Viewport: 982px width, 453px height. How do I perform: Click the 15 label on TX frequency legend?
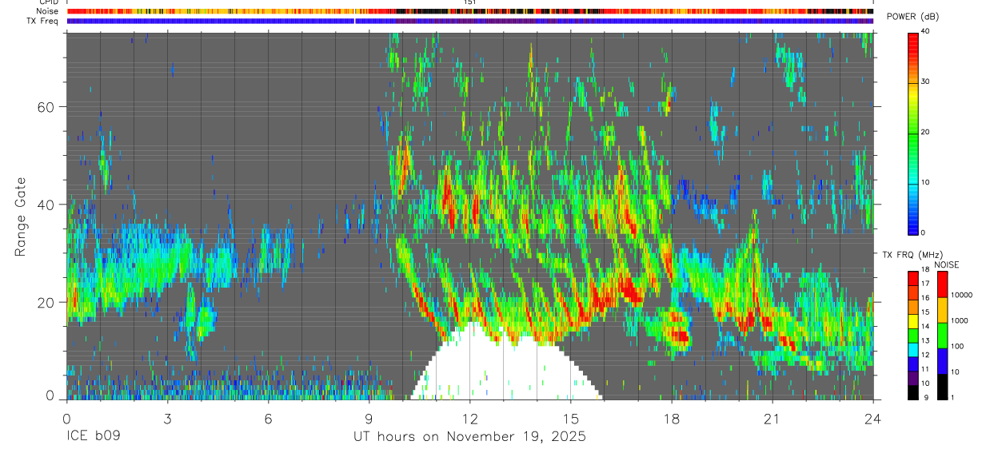[925, 312]
